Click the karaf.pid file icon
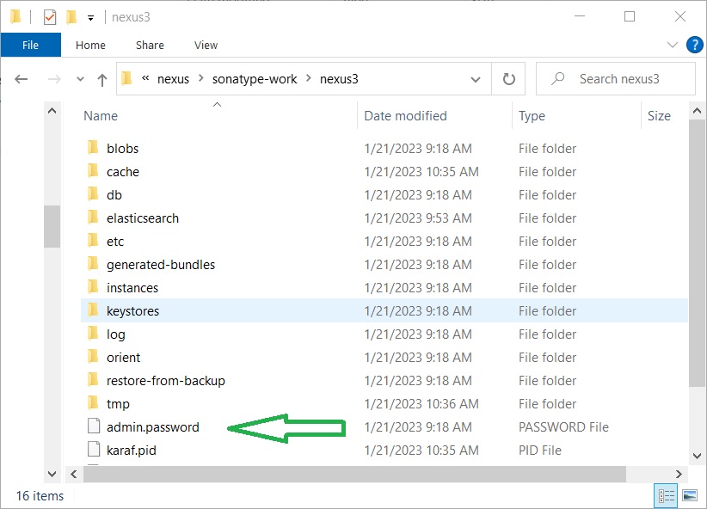Screen dimensions: 707x509 coord(94,450)
